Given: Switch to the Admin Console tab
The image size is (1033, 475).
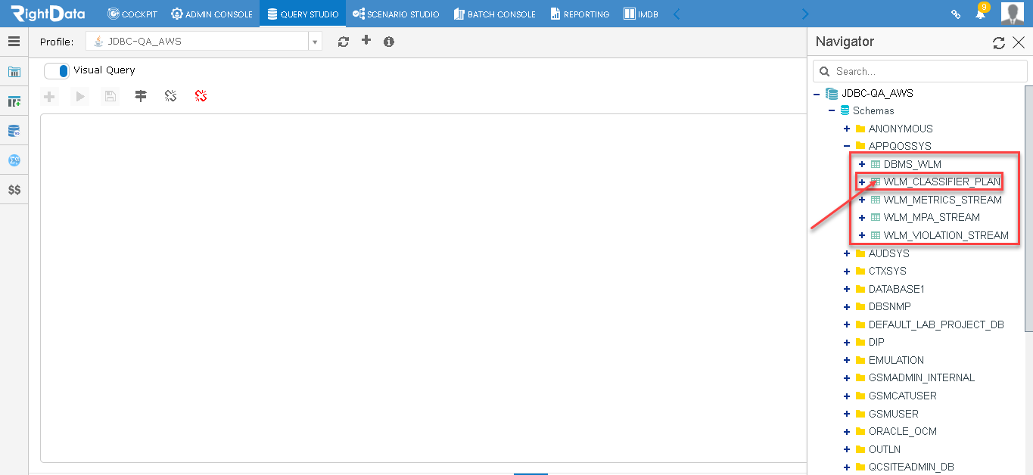Looking at the screenshot, I should click(212, 14).
